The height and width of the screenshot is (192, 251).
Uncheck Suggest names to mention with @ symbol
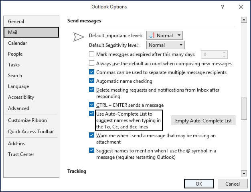tap(91, 150)
